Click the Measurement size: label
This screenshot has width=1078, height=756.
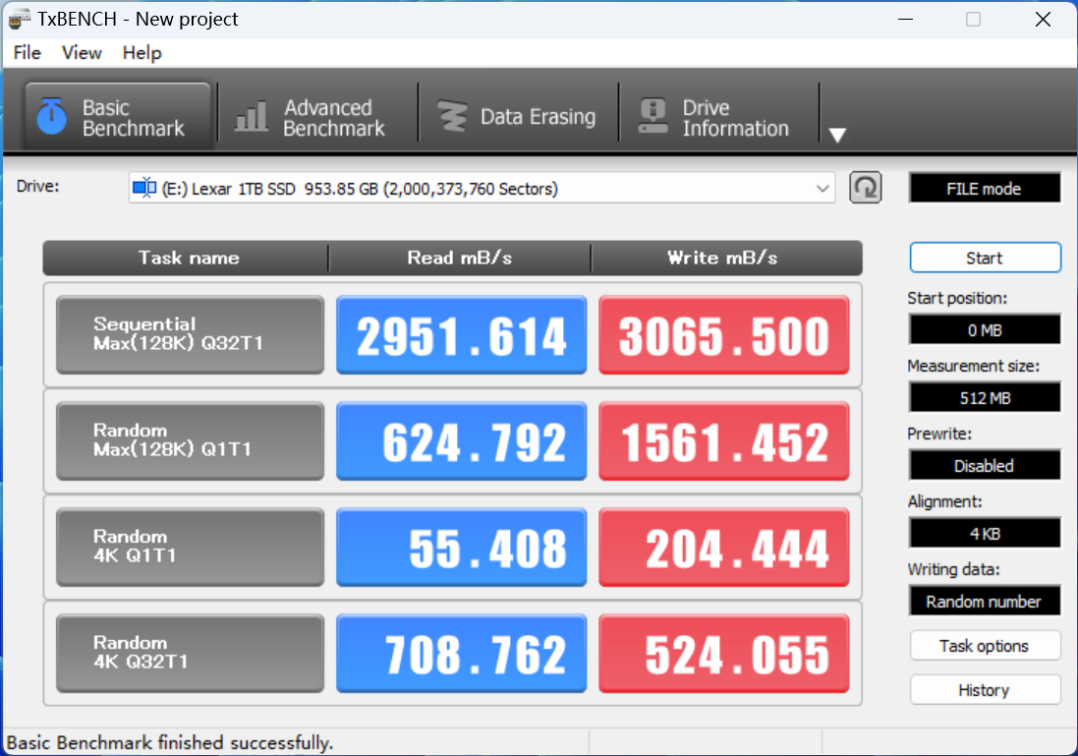coord(974,366)
